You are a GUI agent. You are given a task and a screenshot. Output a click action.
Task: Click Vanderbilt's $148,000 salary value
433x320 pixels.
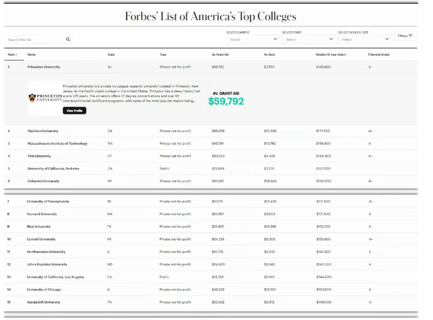(323, 302)
